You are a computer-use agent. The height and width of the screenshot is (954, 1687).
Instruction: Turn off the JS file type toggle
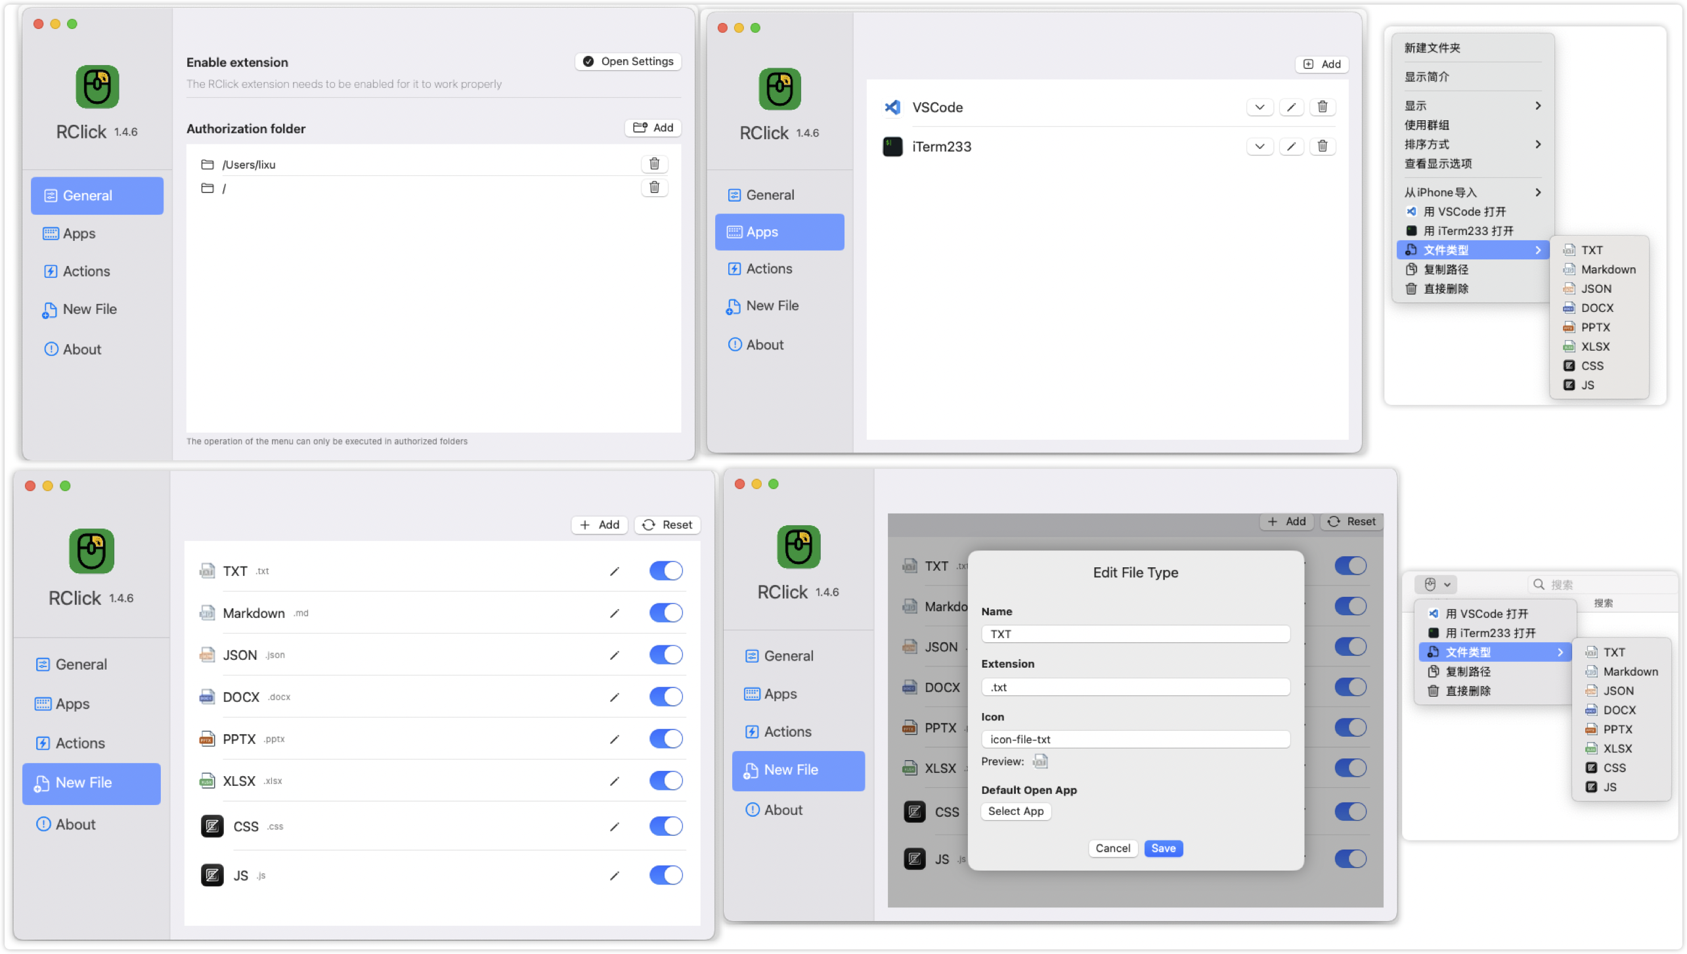[x=665, y=875]
